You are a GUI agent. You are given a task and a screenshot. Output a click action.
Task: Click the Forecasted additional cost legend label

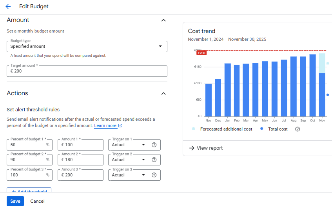226,129
